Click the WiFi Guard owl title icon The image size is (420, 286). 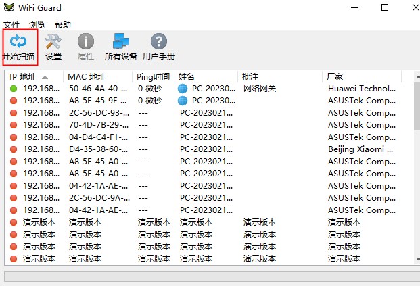click(x=9, y=8)
